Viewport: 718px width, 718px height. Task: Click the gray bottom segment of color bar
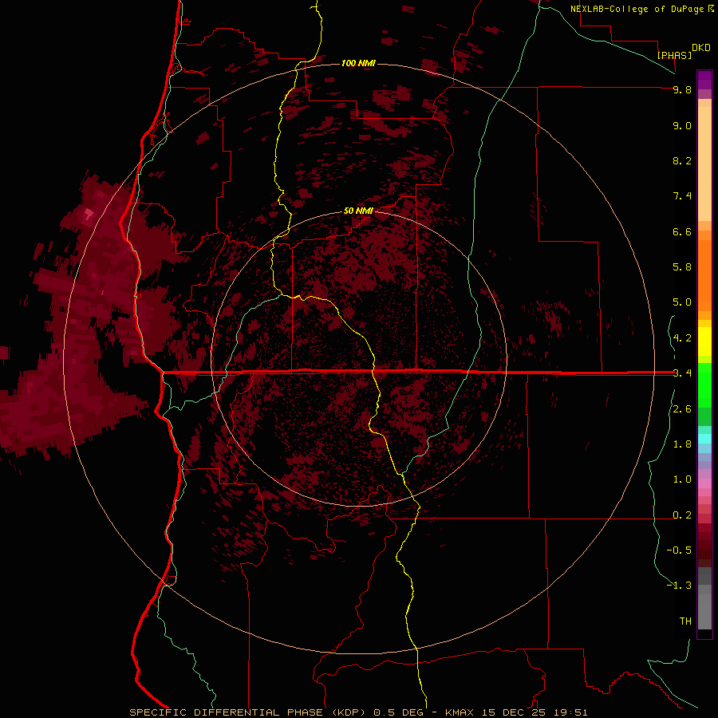704,609
